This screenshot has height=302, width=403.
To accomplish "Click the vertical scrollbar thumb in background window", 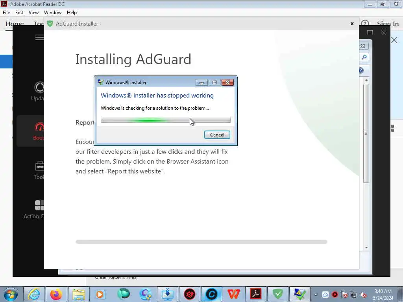I will pos(366,133).
